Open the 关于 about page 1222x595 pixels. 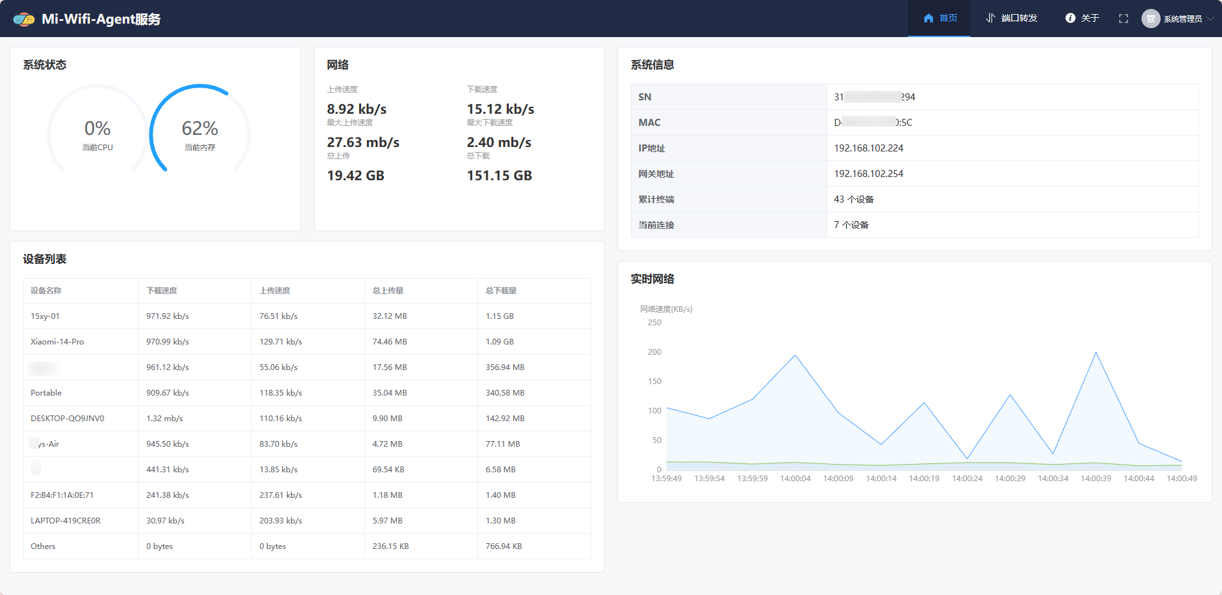click(1082, 19)
